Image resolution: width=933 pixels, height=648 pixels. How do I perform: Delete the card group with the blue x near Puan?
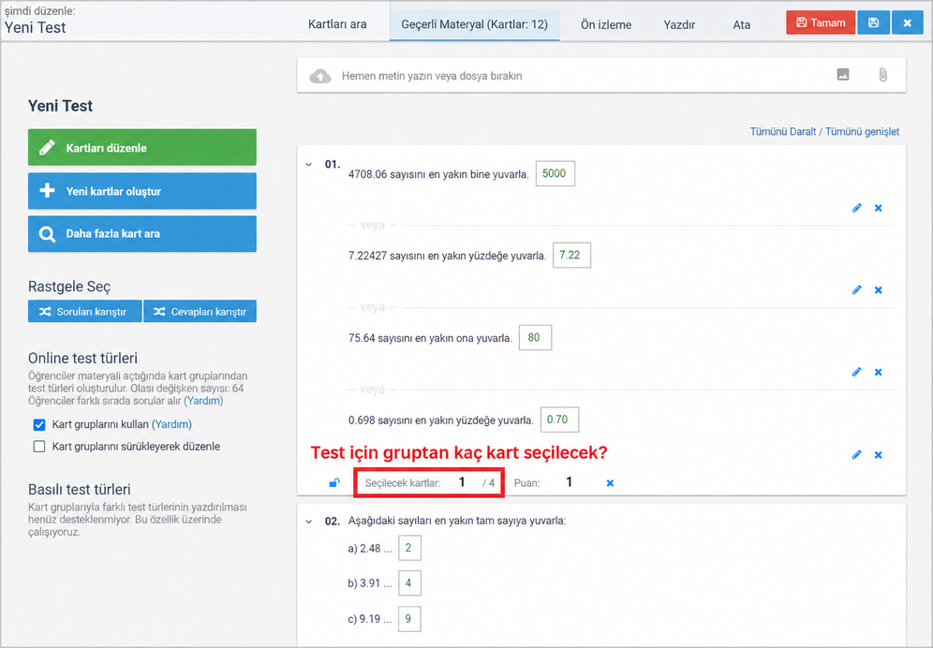tap(610, 483)
